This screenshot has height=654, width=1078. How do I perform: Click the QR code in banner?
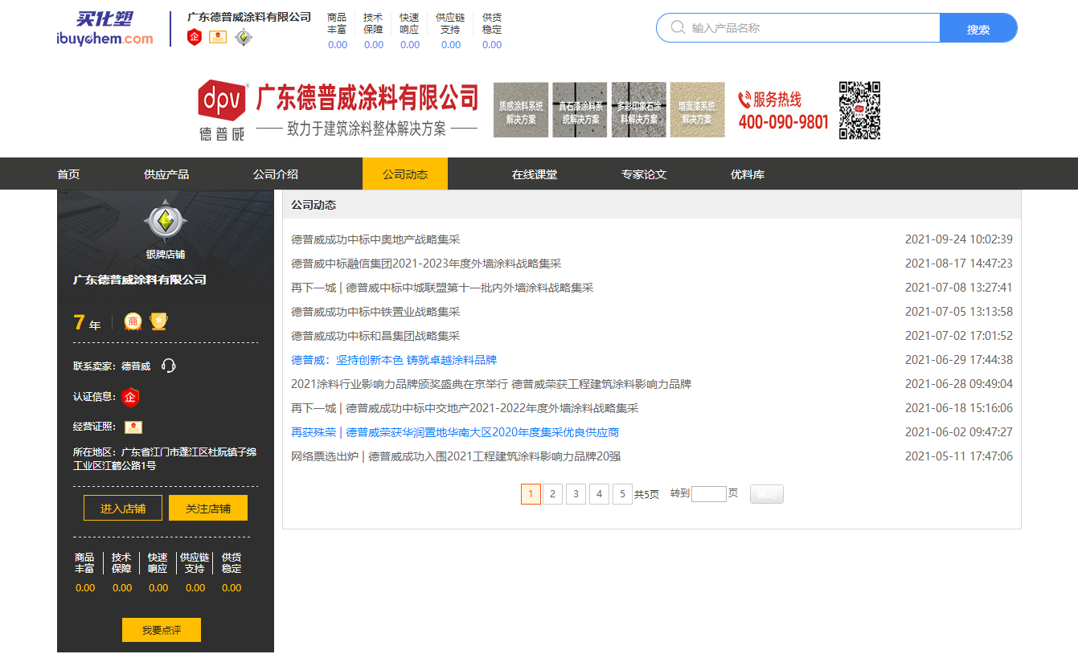pos(859,110)
